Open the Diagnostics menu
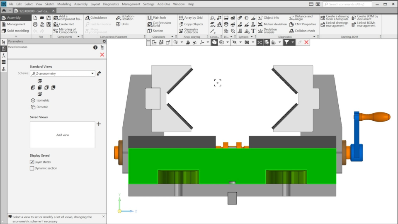The height and width of the screenshot is (224, 398). (111, 4)
